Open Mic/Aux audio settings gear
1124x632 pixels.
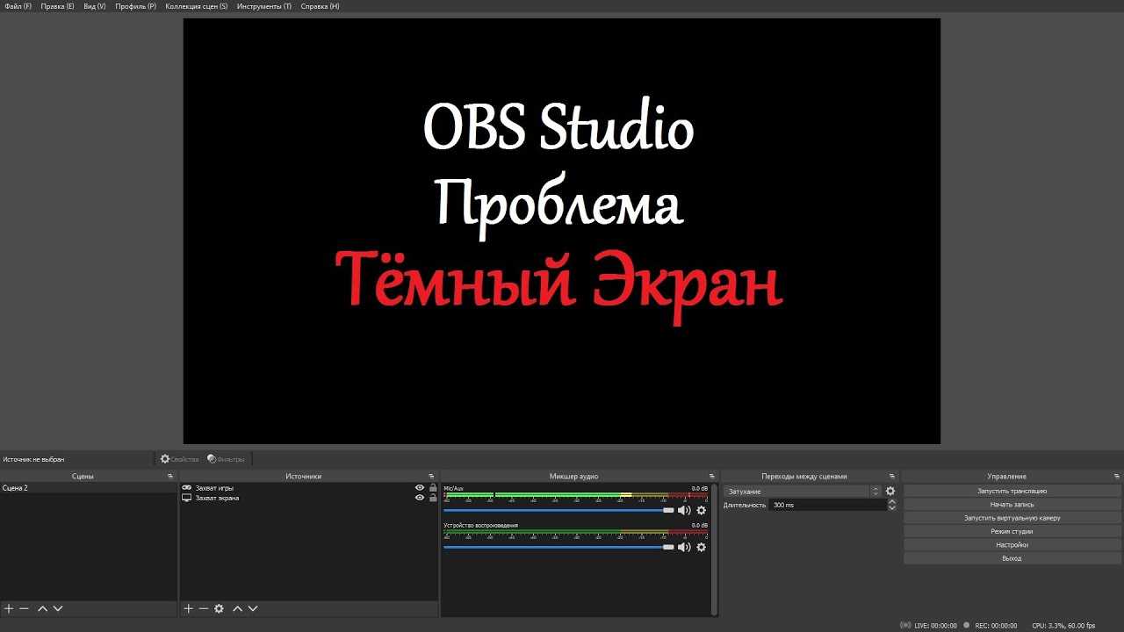click(x=701, y=510)
